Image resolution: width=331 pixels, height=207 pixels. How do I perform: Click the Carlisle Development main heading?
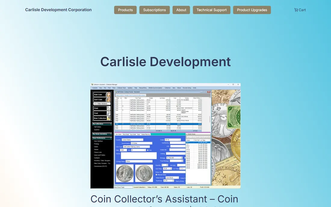pos(165,62)
